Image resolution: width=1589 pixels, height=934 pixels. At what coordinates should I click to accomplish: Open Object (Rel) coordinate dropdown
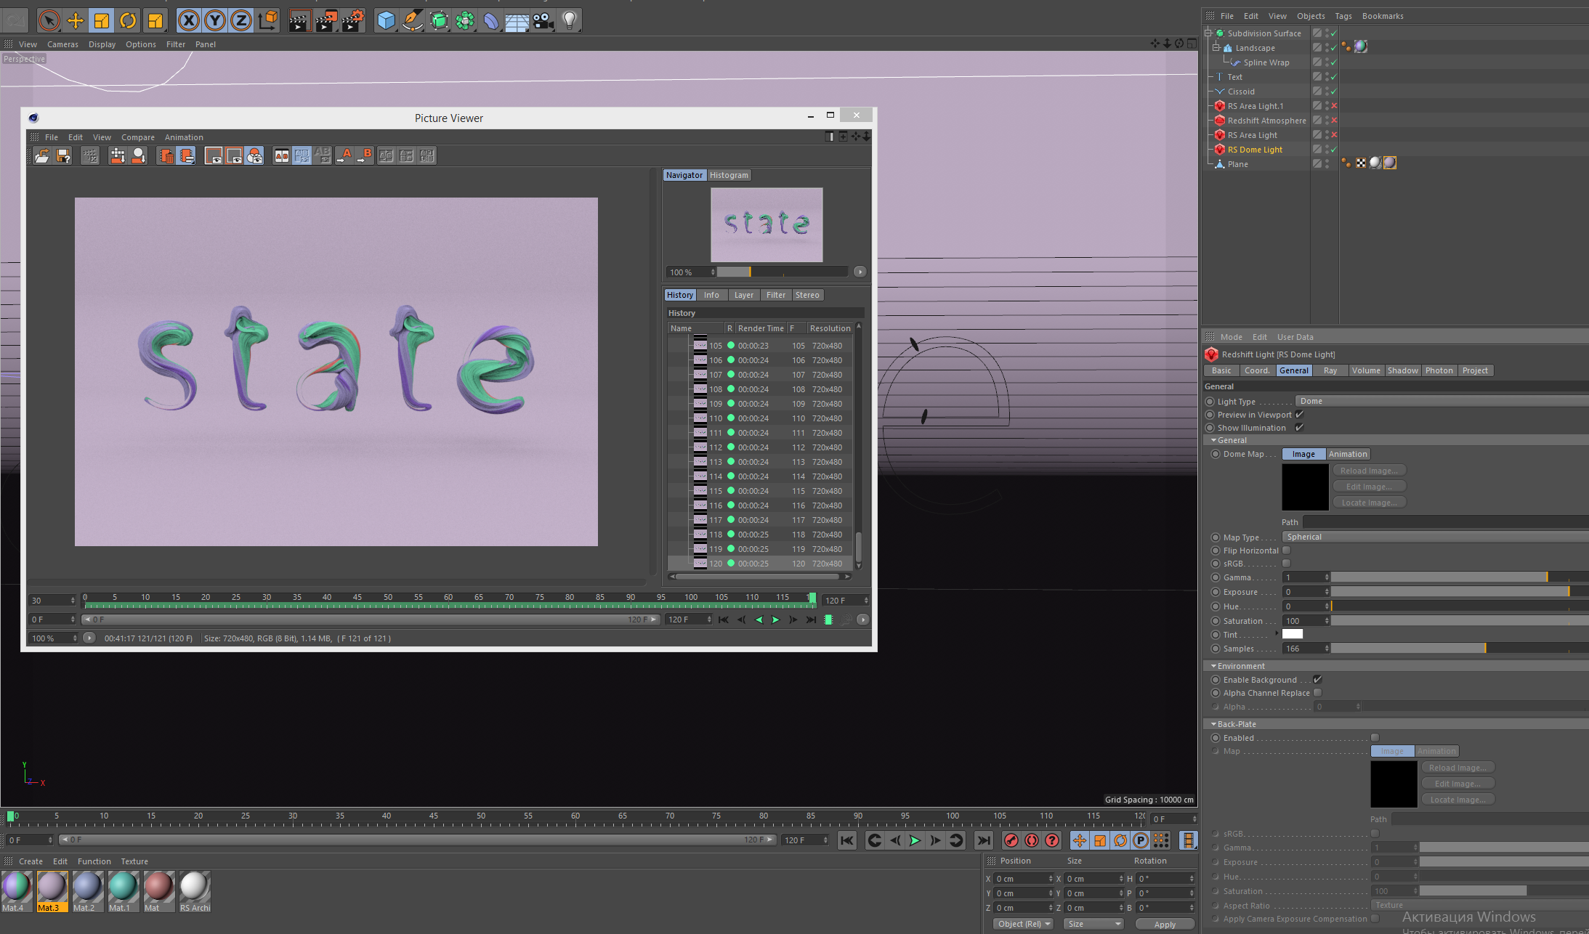[1024, 924]
